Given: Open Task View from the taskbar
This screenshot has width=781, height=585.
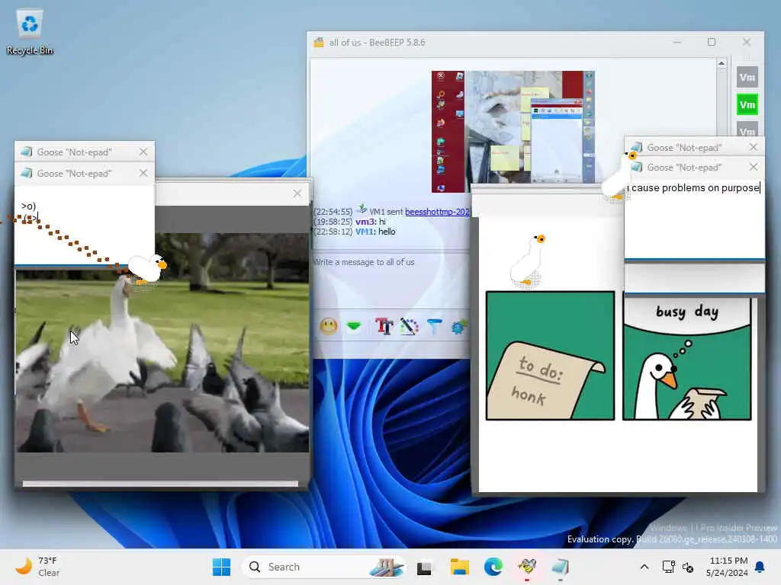Looking at the screenshot, I should coord(424,567).
